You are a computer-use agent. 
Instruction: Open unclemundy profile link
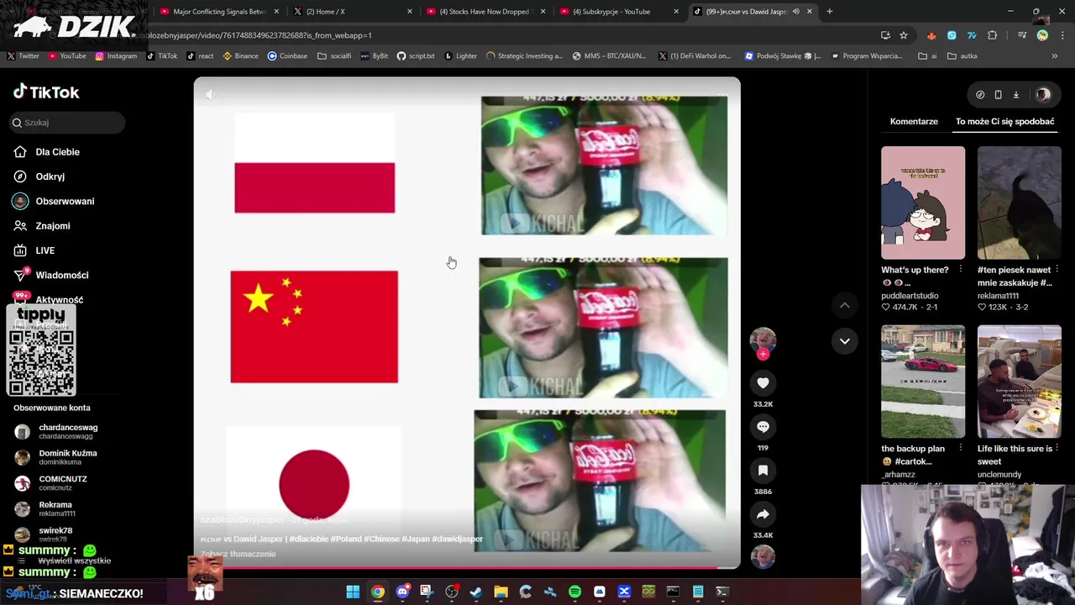tap(999, 475)
